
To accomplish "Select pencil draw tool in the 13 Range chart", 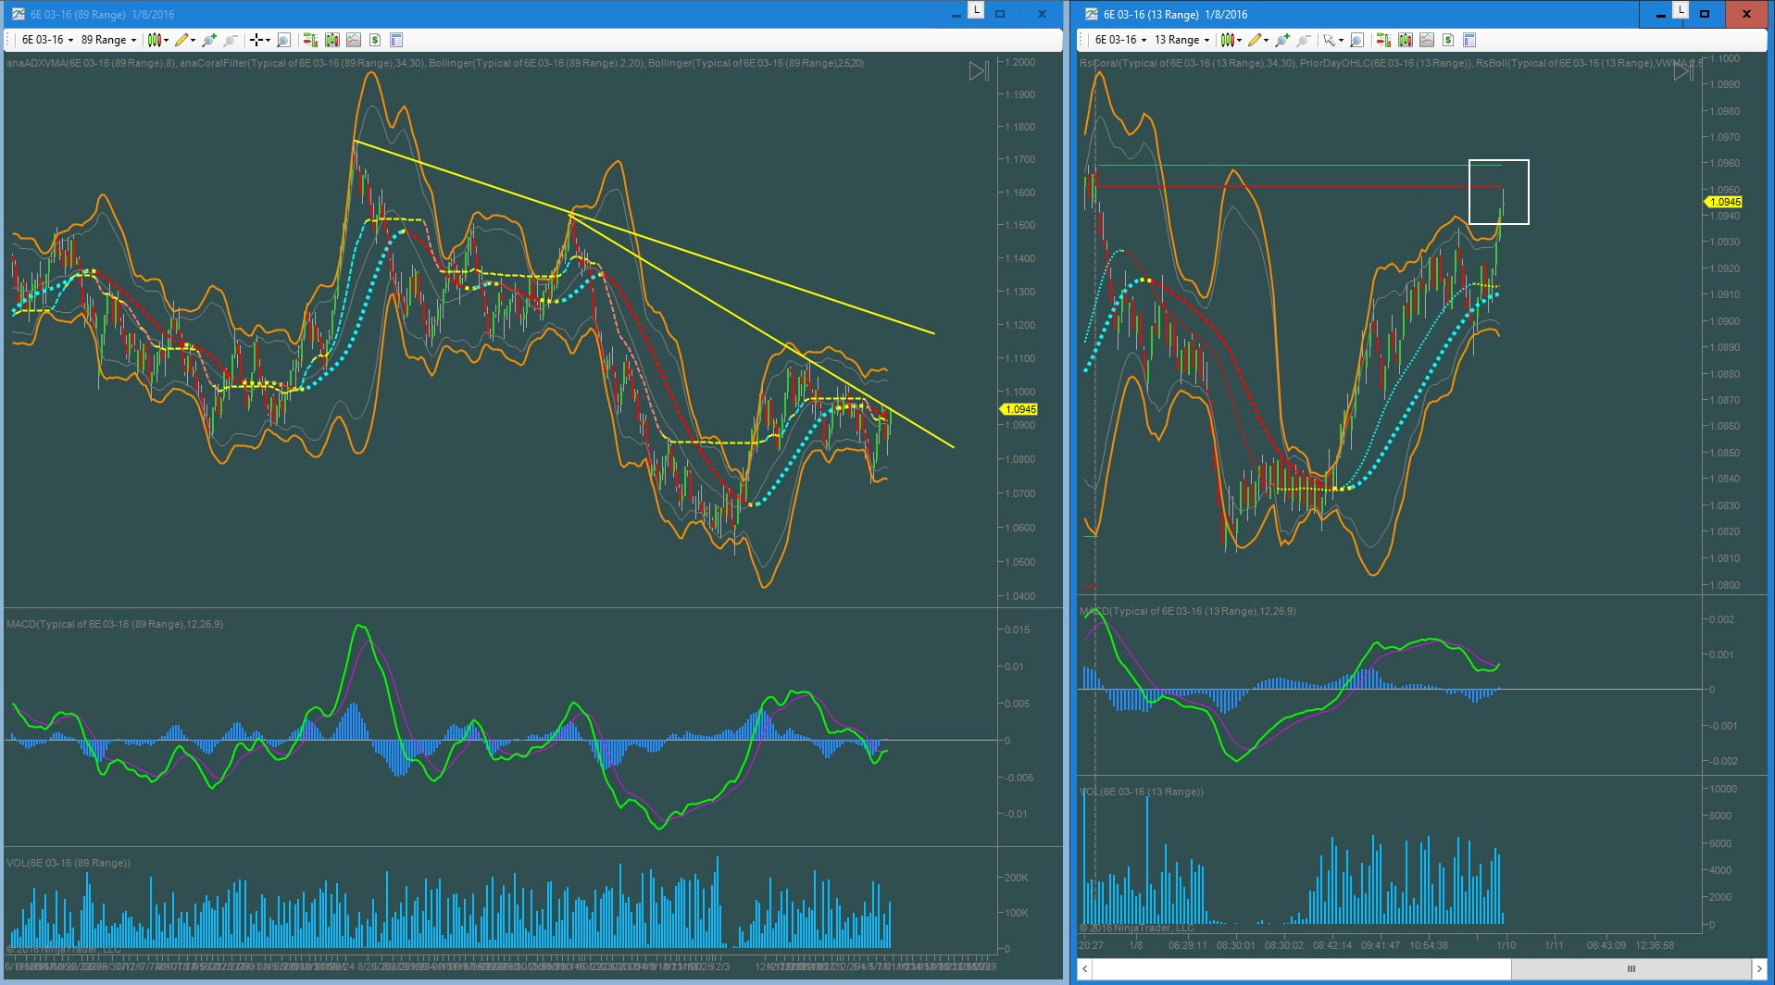I will pos(1255,40).
